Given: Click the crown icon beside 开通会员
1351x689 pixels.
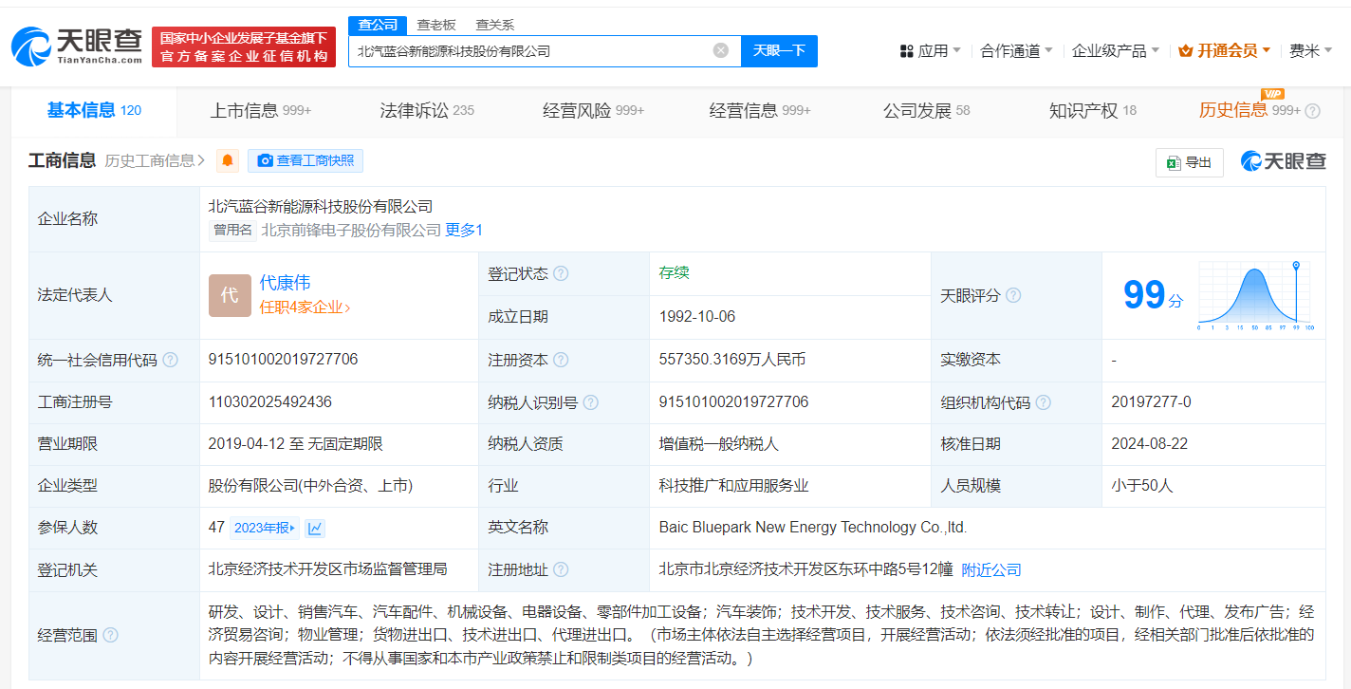Looking at the screenshot, I should 1184,50.
